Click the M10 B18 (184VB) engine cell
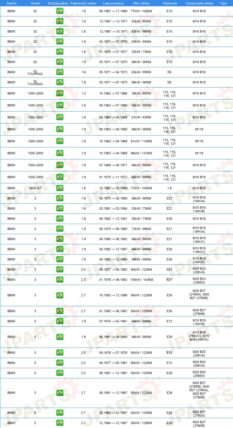 199,322
